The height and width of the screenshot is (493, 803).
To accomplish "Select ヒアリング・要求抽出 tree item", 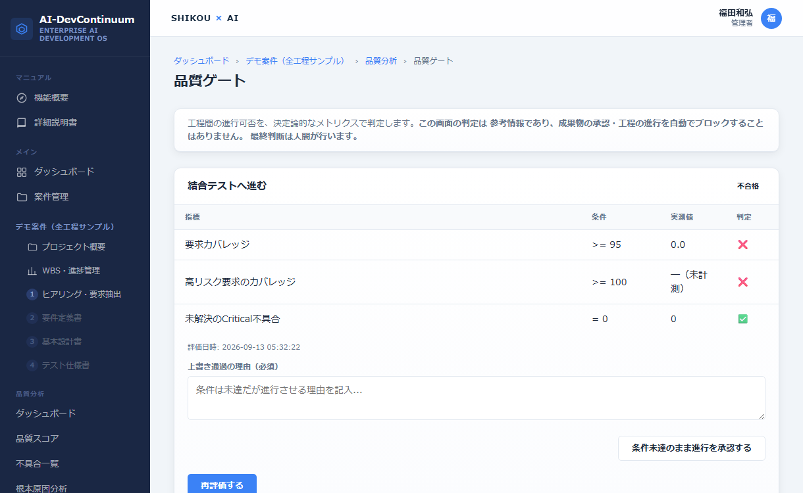I will click(x=80, y=294).
